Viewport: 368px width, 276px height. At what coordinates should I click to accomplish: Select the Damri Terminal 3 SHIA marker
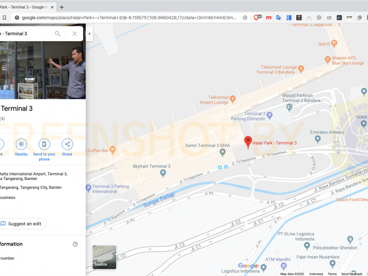[223, 152]
